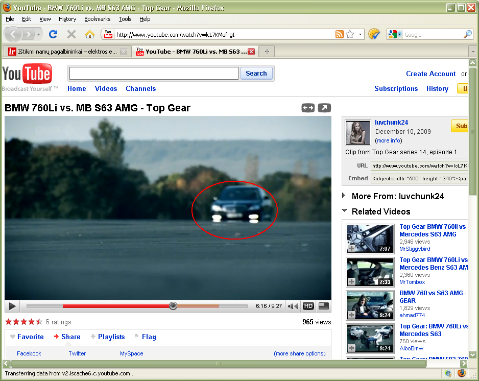Open the recent pages history dropdown arrow
The image size is (479, 381).
pyautogui.click(x=38, y=35)
